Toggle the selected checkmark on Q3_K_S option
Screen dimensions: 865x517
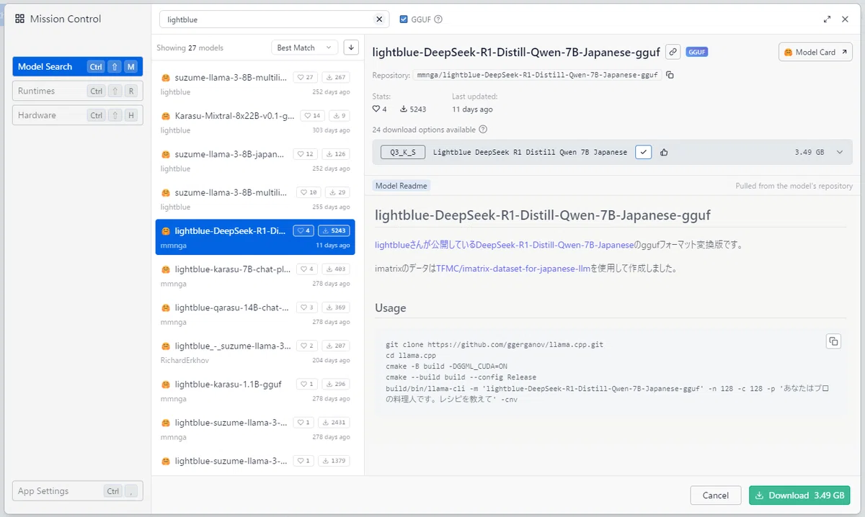click(644, 152)
